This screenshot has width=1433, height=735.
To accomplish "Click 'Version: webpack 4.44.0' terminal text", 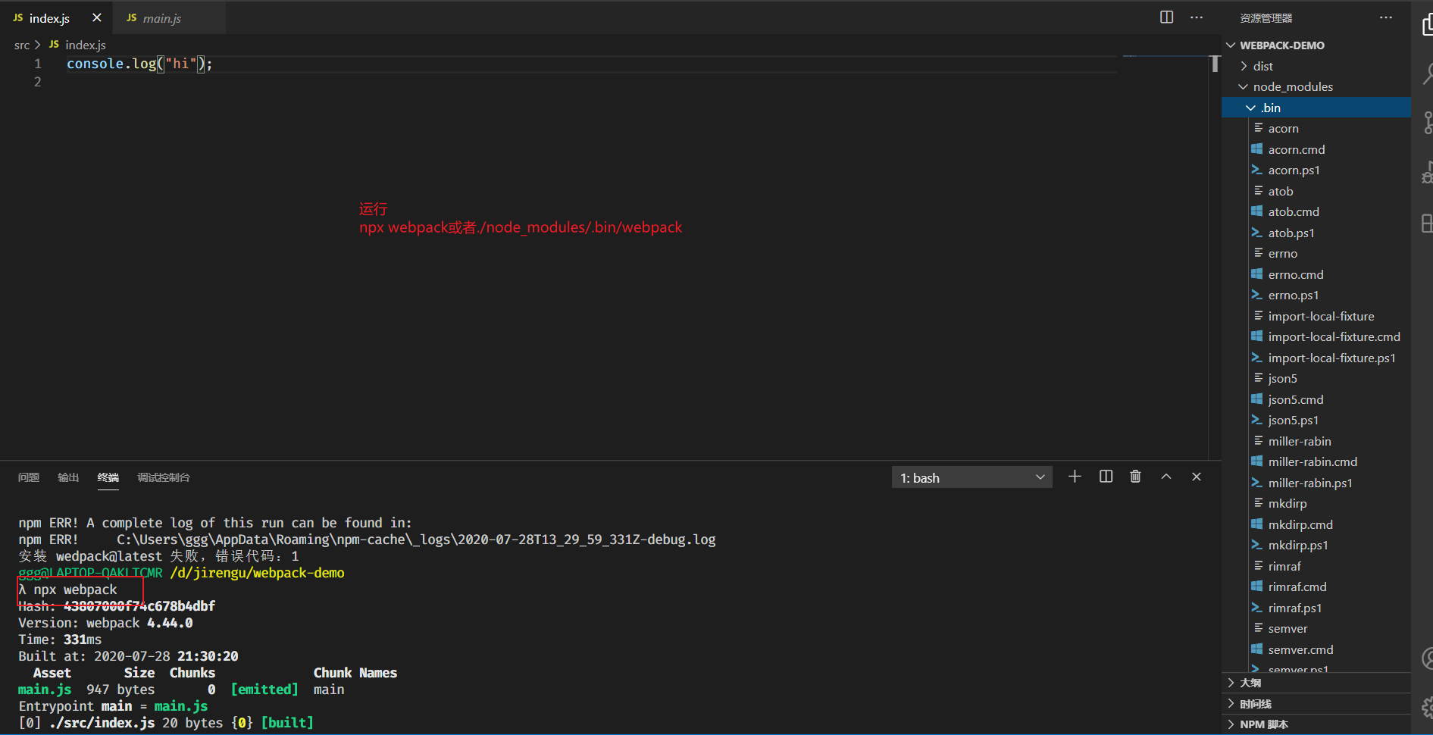I will pyautogui.click(x=105, y=623).
